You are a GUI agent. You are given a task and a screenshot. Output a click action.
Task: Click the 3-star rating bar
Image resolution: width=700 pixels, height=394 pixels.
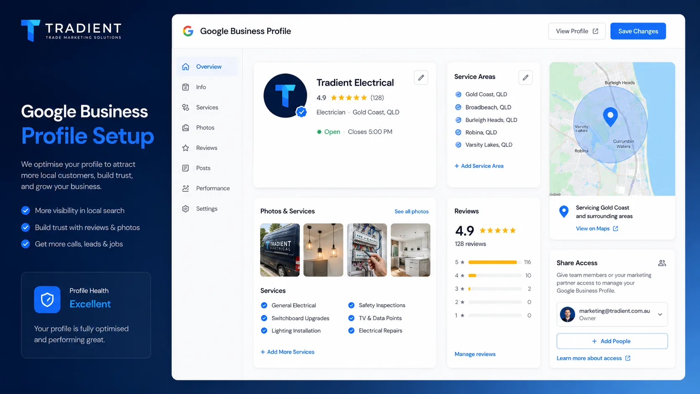point(495,289)
